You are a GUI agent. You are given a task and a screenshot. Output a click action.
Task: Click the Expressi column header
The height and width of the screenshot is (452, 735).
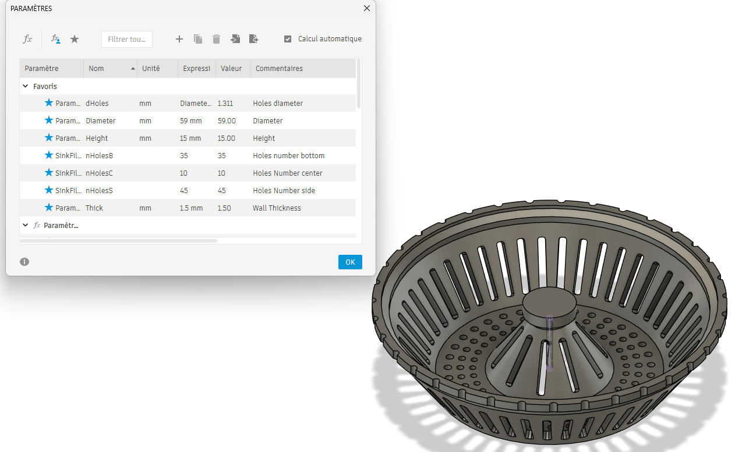coord(197,68)
